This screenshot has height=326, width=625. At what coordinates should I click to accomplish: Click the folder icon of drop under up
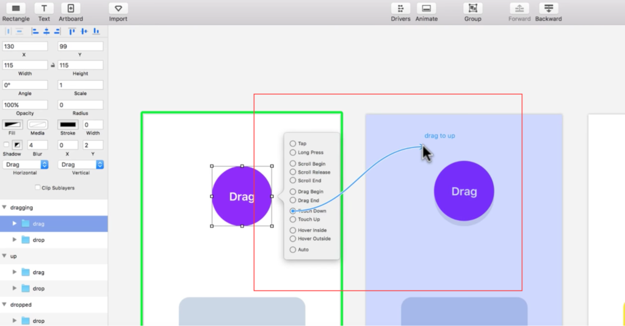click(26, 288)
